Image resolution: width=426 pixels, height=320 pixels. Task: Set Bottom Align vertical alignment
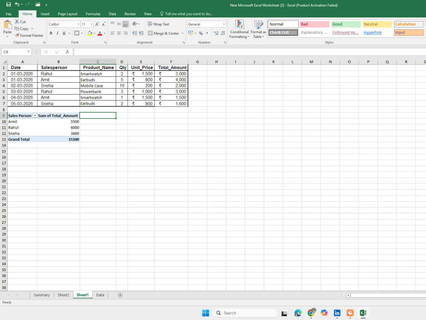pos(126,24)
